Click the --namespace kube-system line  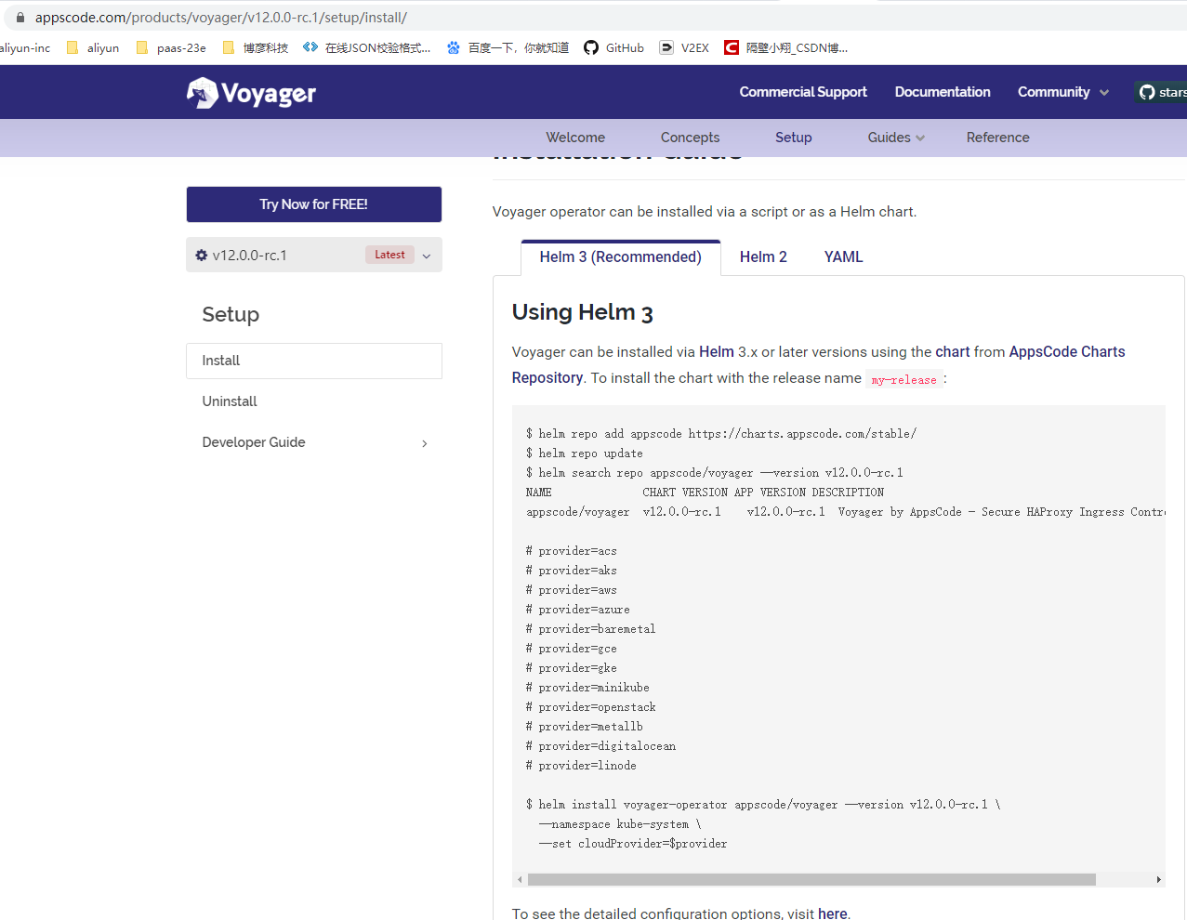[x=620, y=824]
